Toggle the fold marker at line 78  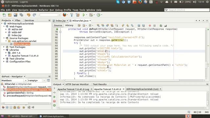point(60,32)
